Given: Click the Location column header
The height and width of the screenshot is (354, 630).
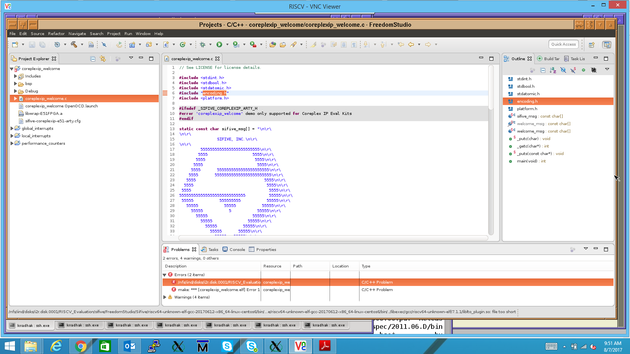Looking at the screenshot, I should 345,266.
